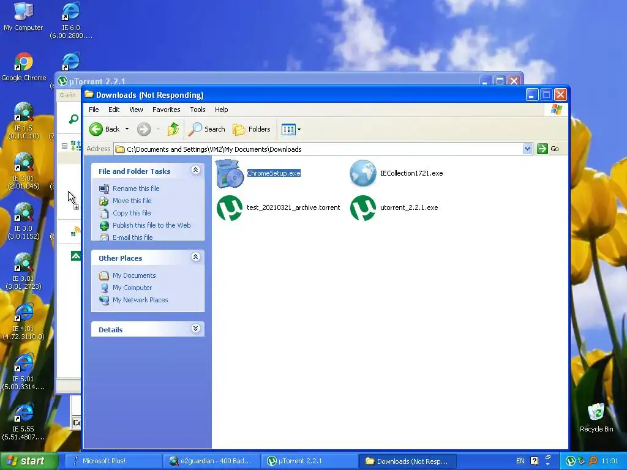Screen dimensions: 627x470
Task: Click the EN language indicator
Action: tap(520, 461)
